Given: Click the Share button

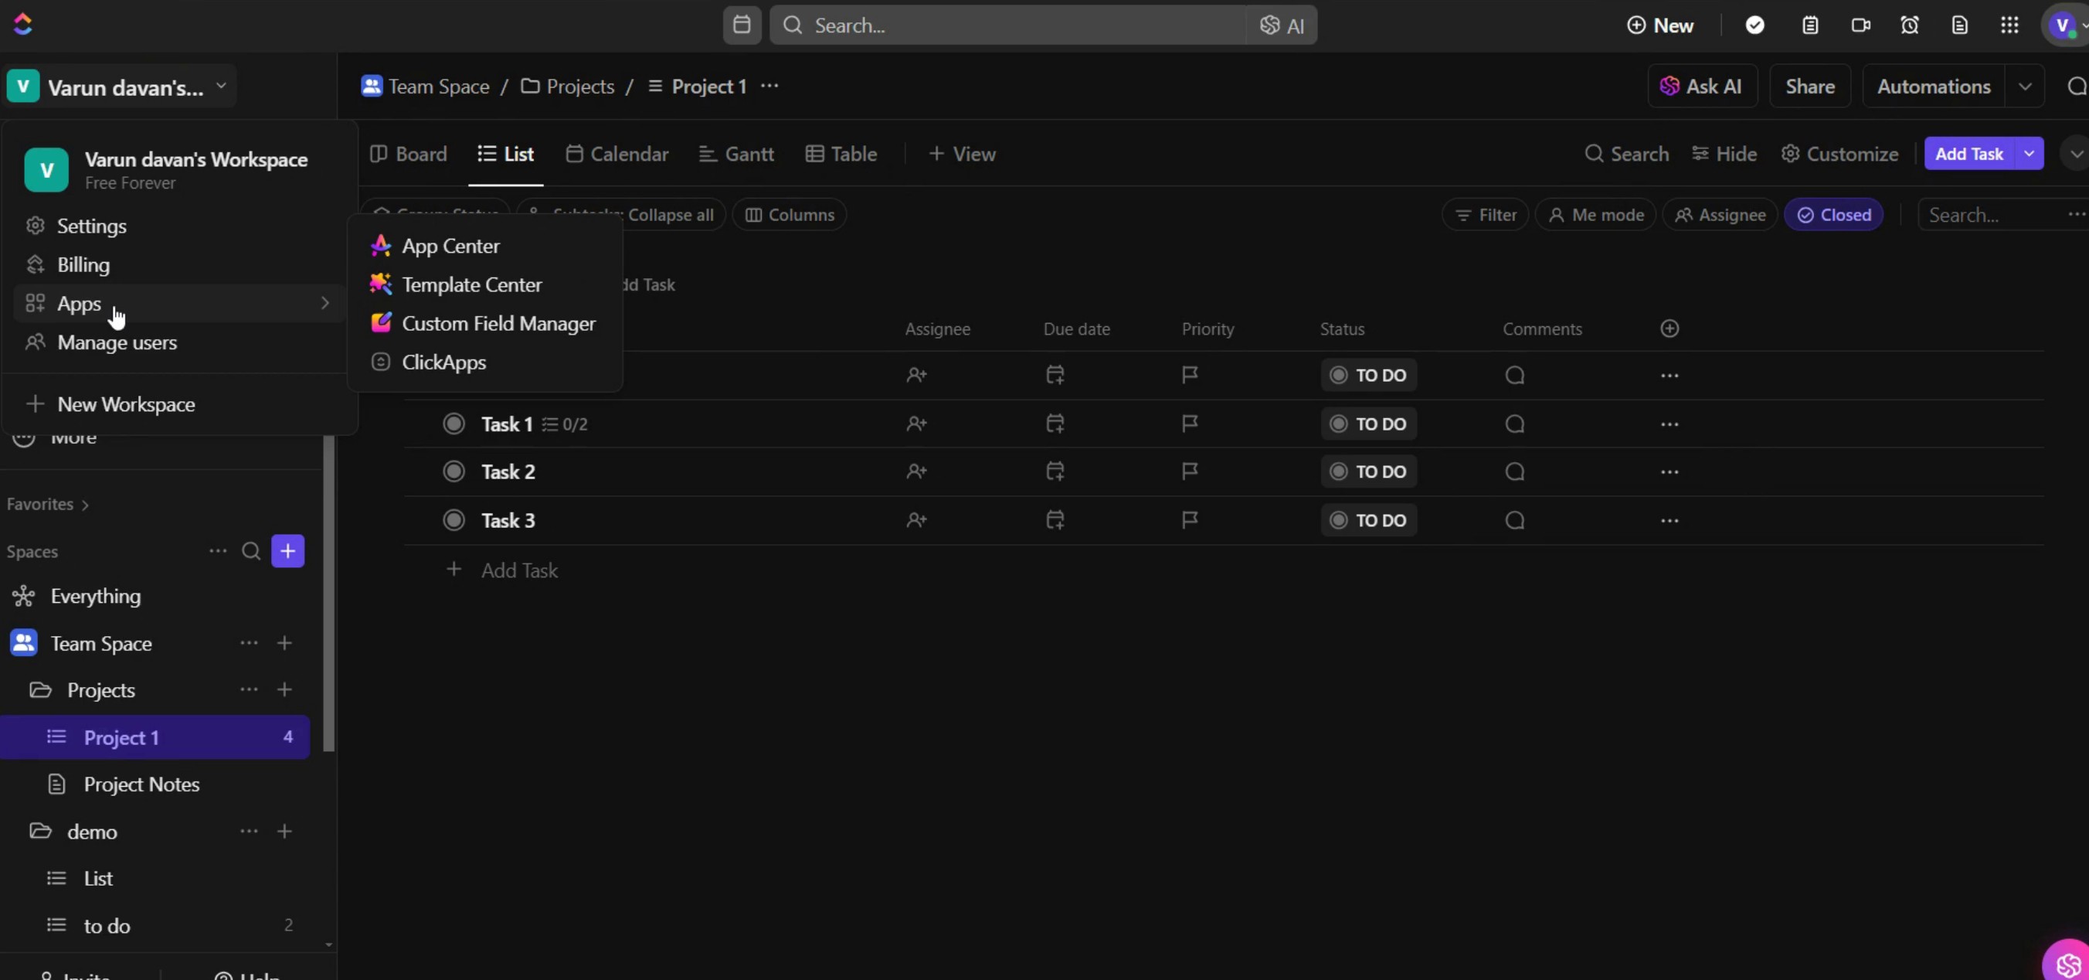Looking at the screenshot, I should coord(1809,87).
